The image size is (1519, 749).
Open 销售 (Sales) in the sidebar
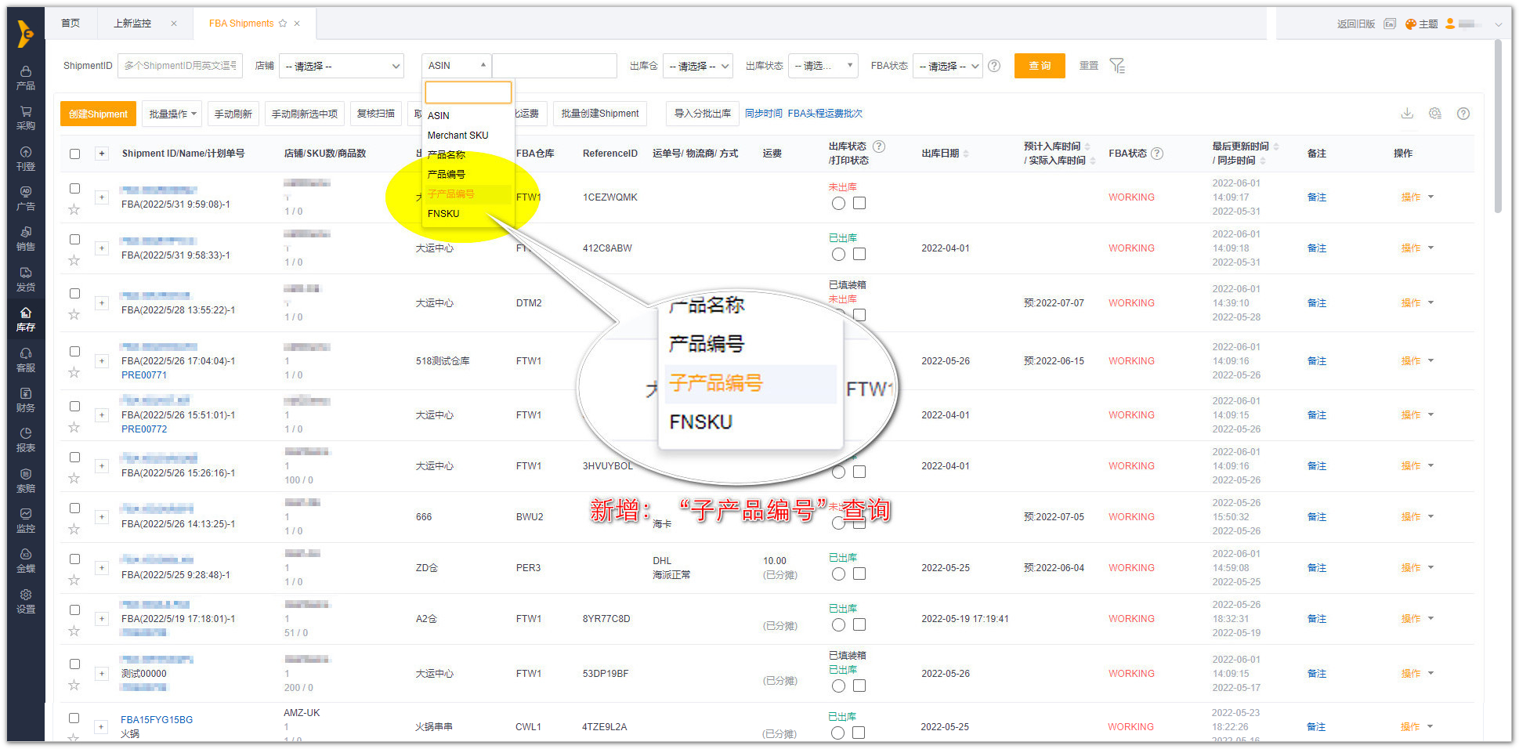pyautogui.click(x=26, y=238)
